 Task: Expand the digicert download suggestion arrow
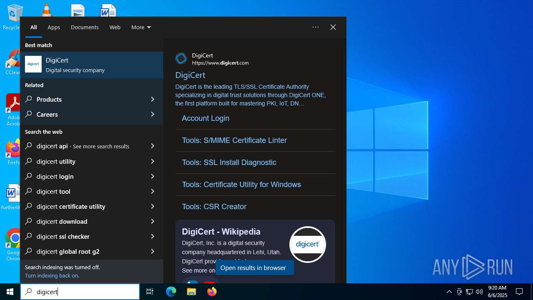[x=152, y=221]
